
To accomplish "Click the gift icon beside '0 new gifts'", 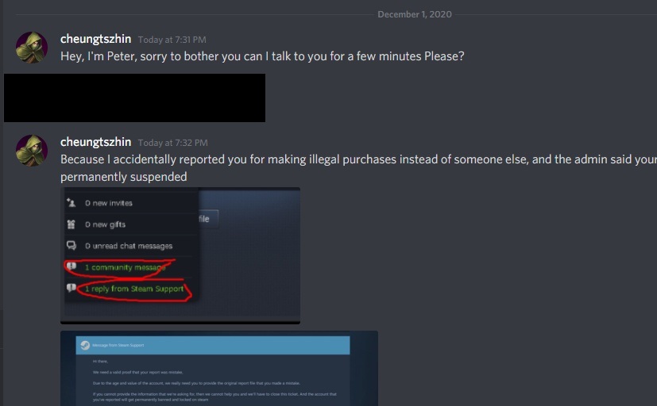I will 71,224.
